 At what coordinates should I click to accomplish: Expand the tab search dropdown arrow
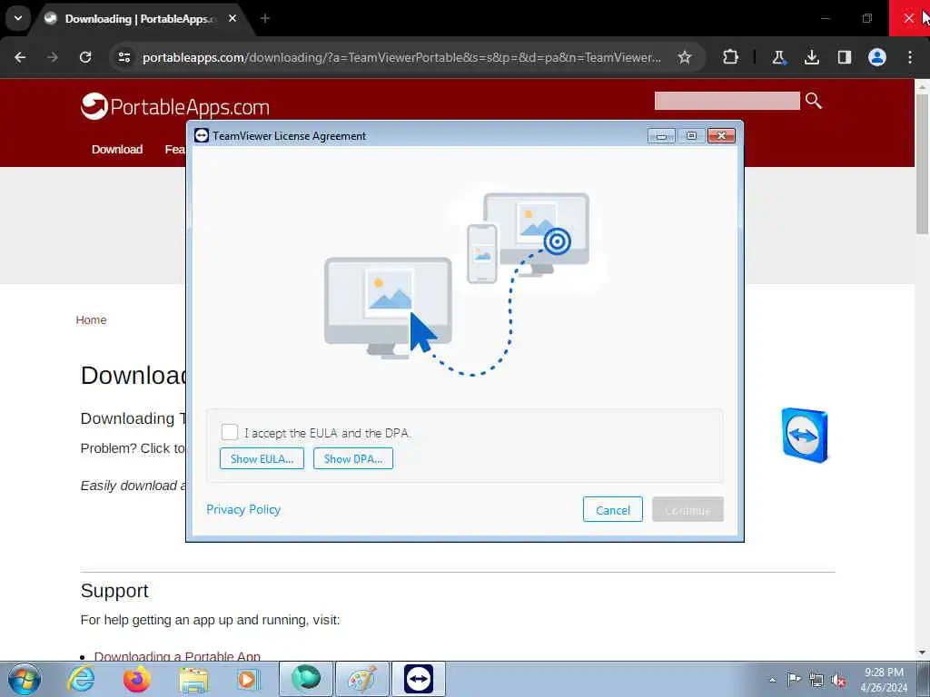click(18, 18)
